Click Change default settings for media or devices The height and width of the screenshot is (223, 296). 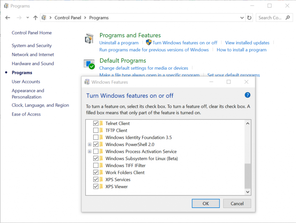pos(144,68)
